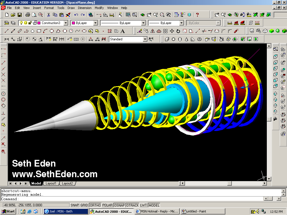Open the Modify menu

pyautogui.click(x=99, y=8)
